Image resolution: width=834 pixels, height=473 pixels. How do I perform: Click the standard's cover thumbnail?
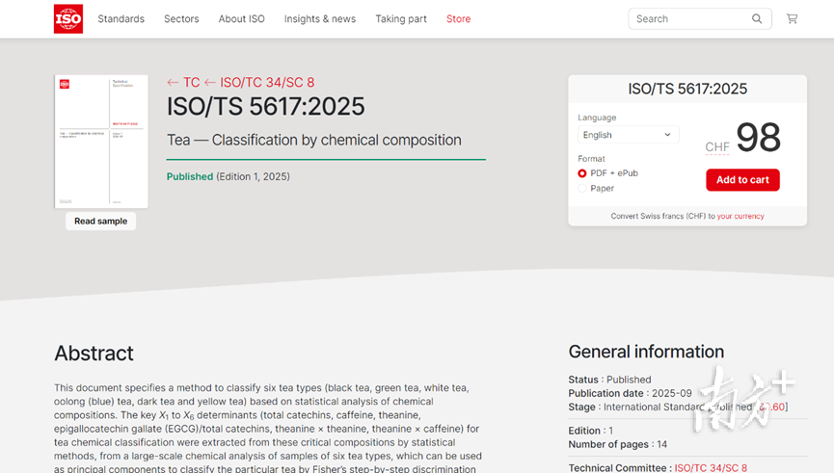pyautogui.click(x=101, y=141)
